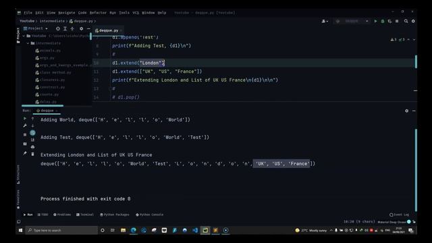Stop process square in Run panel sidebar
This screenshot has width=432, height=243.
tap(25, 135)
